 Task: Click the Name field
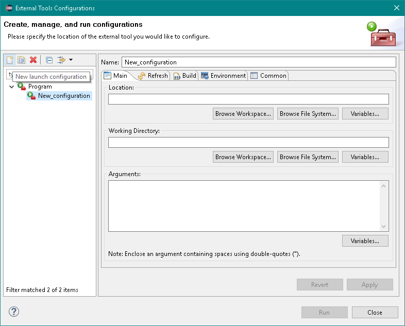(259, 62)
